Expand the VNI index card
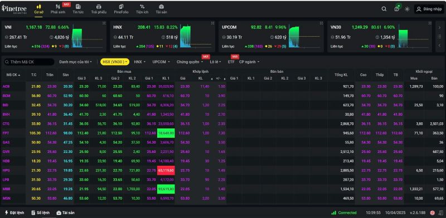The height and width of the screenshot is (218, 446). (104, 23)
